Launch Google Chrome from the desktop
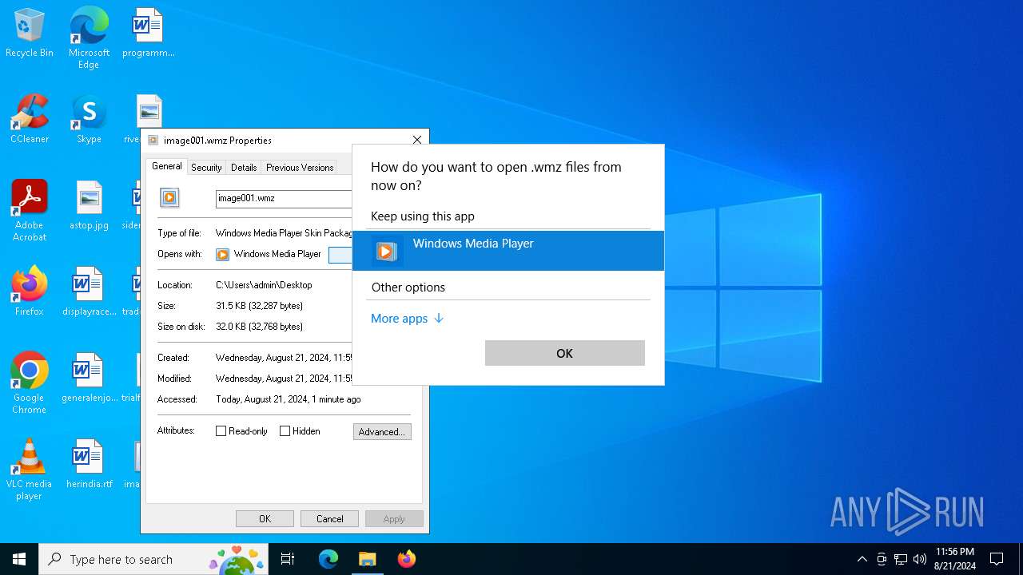Screen dimensions: 1023x575 [x=30, y=383]
